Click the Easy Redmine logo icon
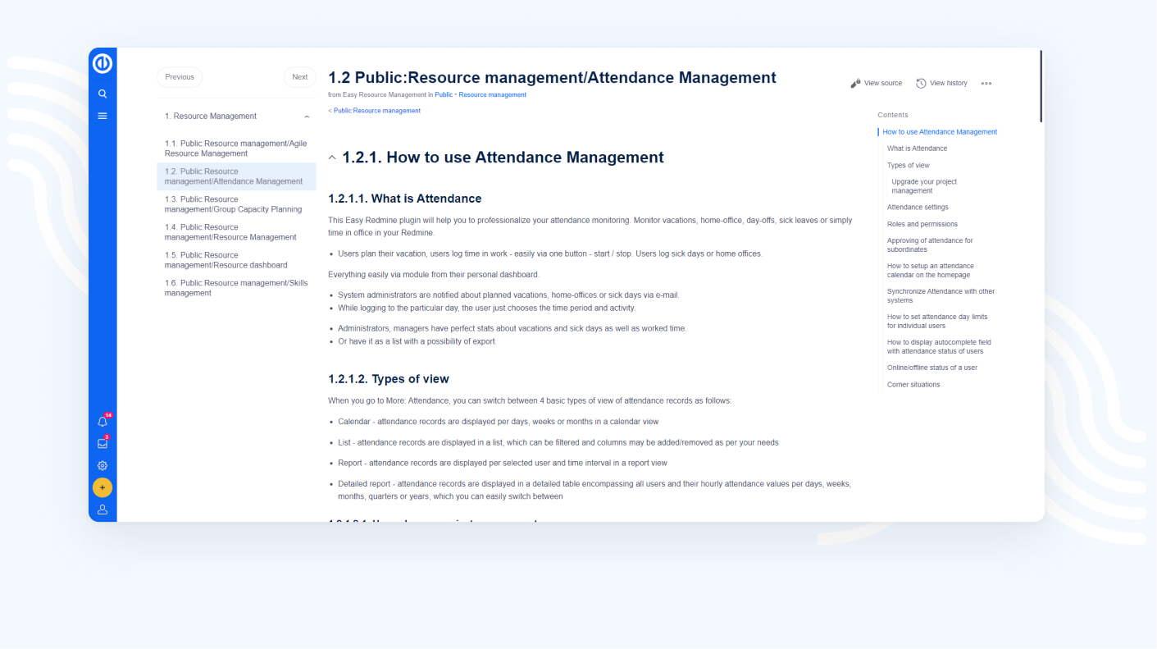The width and height of the screenshot is (1157, 649). [102, 64]
